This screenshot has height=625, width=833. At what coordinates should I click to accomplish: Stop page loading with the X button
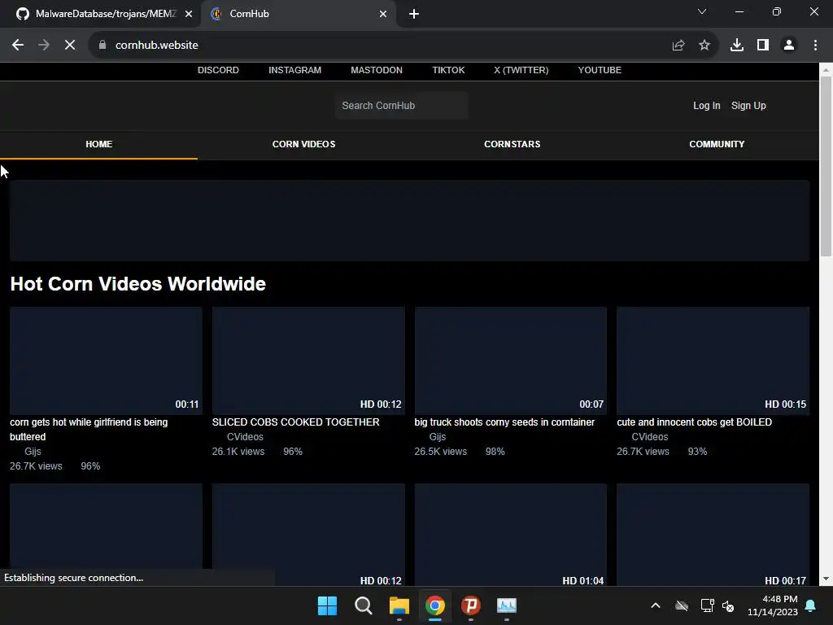(x=70, y=46)
